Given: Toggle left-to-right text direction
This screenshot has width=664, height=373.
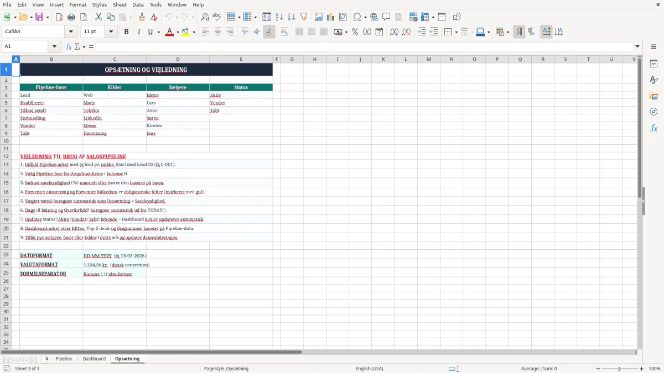Looking at the screenshot, I should click(519, 32).
